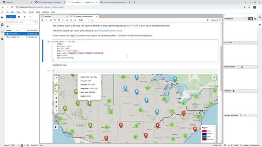Insert a cell below with plus icon

point(46,20)
